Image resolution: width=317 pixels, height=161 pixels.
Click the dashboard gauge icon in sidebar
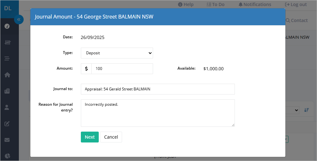click(x=7, y=26)
